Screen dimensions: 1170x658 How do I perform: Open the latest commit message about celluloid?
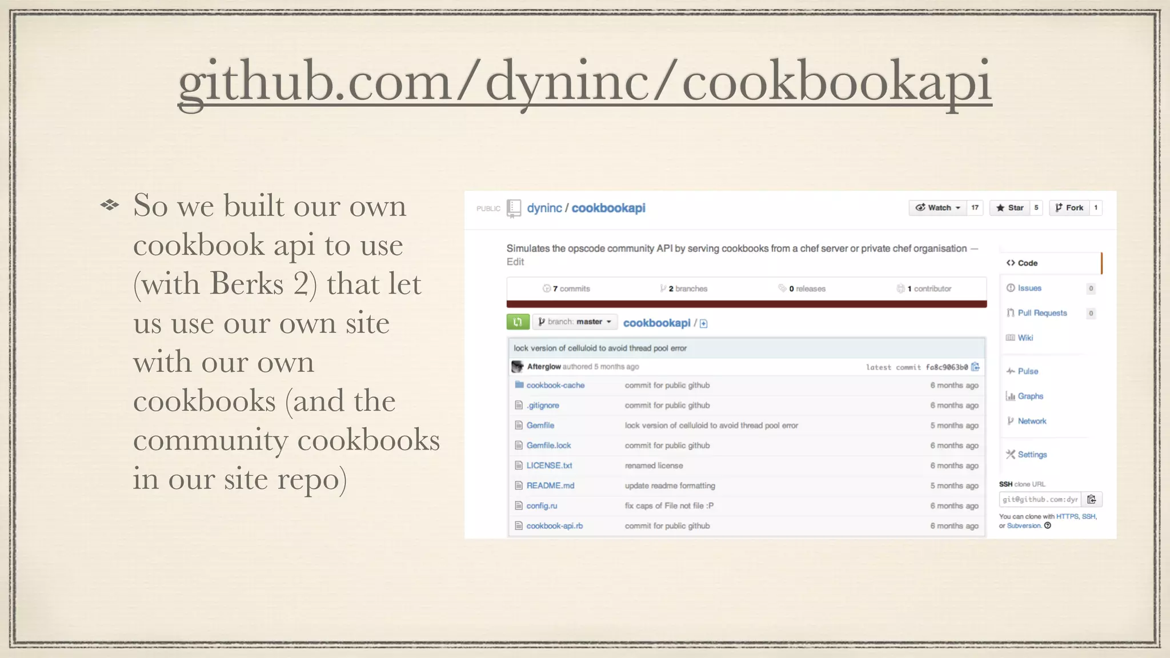(600, 348)
